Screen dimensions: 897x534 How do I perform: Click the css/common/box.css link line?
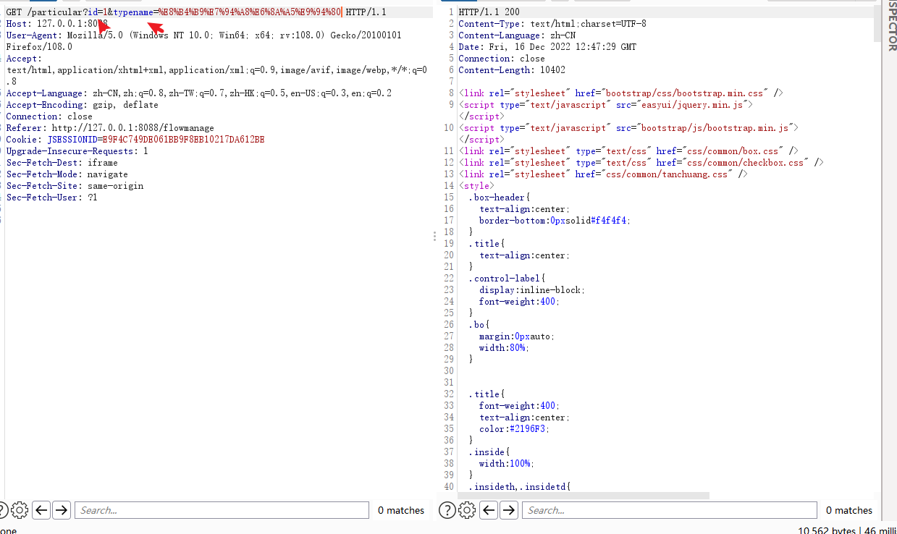[628, 151]
